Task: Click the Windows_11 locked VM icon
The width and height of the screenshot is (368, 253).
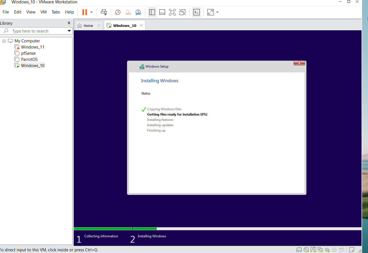Action: coord(17,47)
